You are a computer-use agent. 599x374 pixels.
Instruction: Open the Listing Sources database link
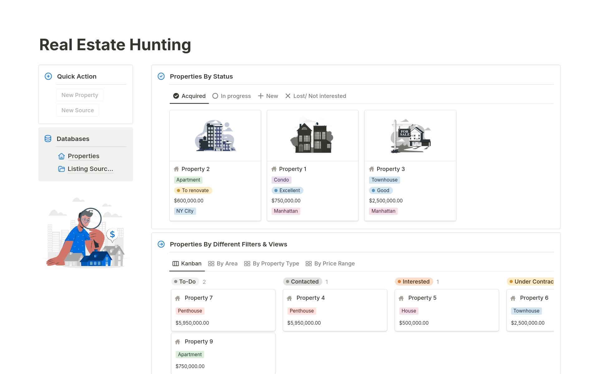[x=90, y=169]
